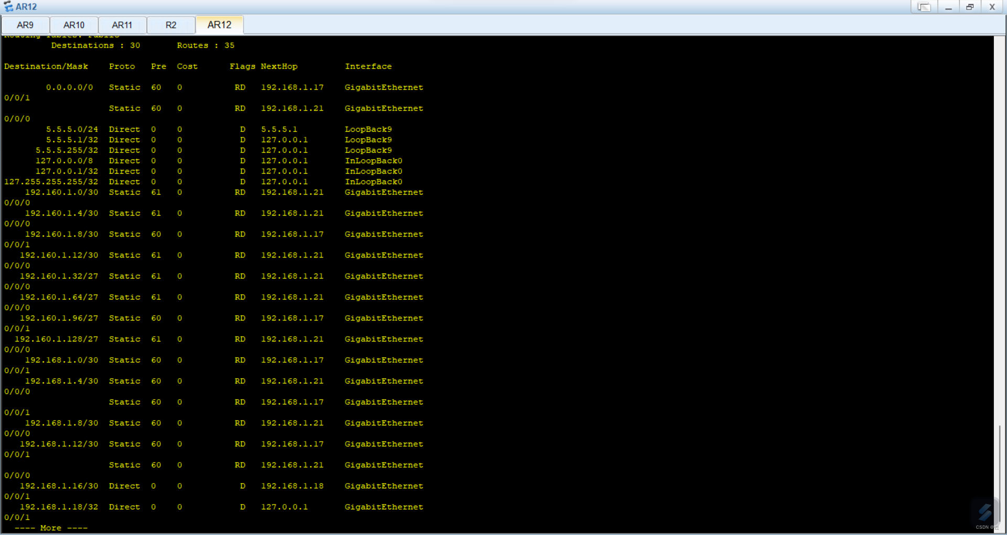Click the Interface column header
This screenshot has height=535, width=1007.
[368, 67]
